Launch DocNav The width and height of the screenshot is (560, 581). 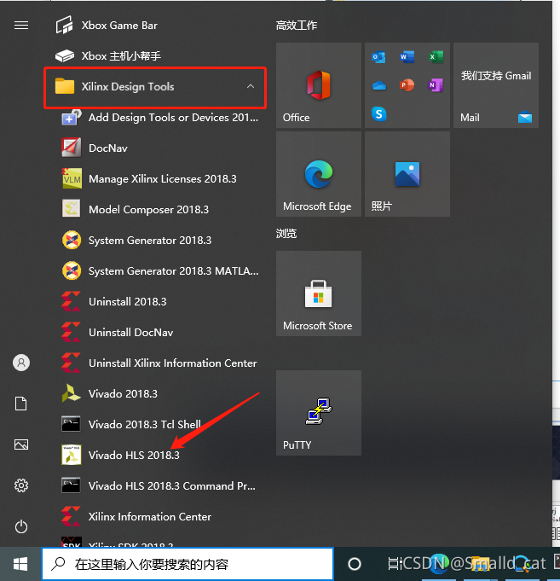(x=155, y=148)
